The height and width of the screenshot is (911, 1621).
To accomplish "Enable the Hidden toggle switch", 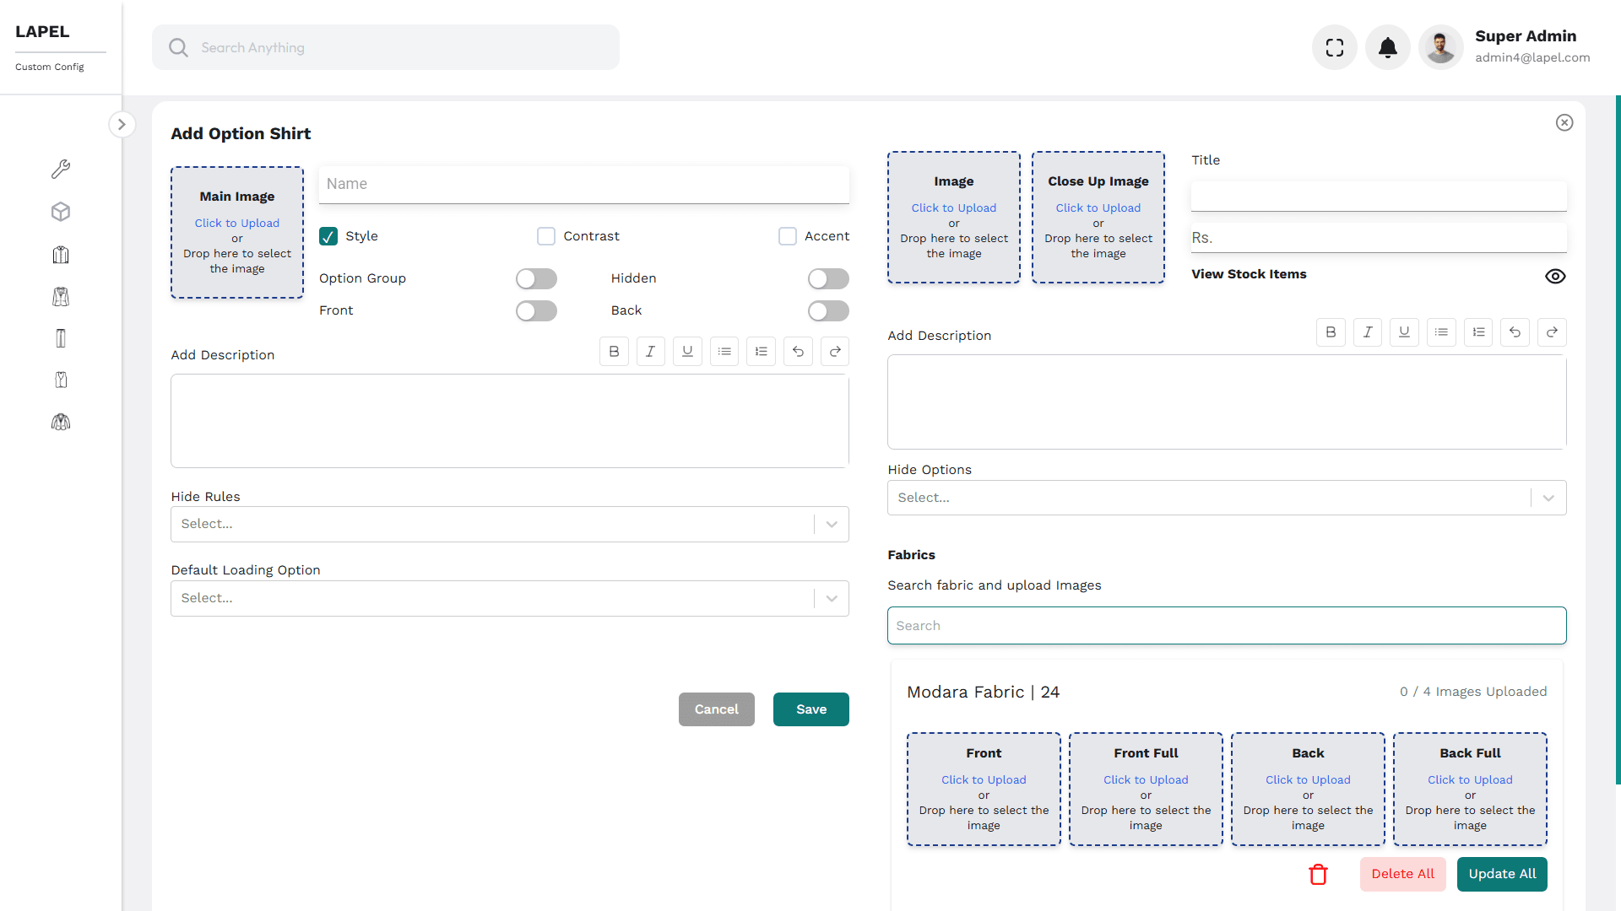I will [x=827, y=278].
